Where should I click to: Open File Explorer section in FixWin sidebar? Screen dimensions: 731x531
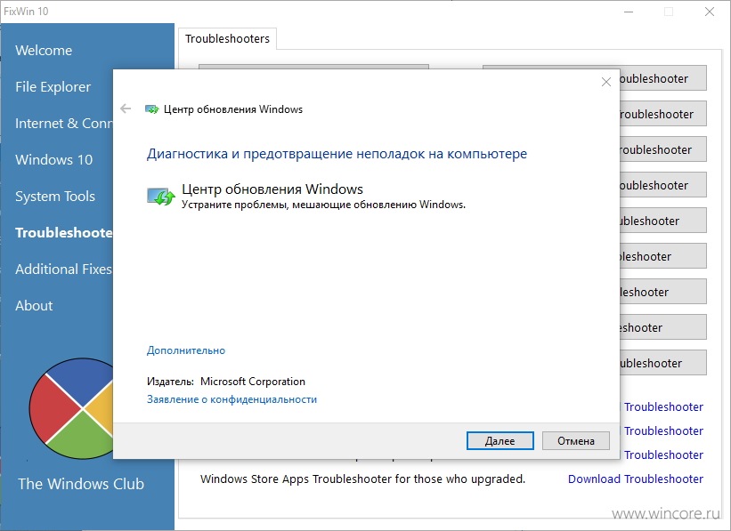[53, 86]
